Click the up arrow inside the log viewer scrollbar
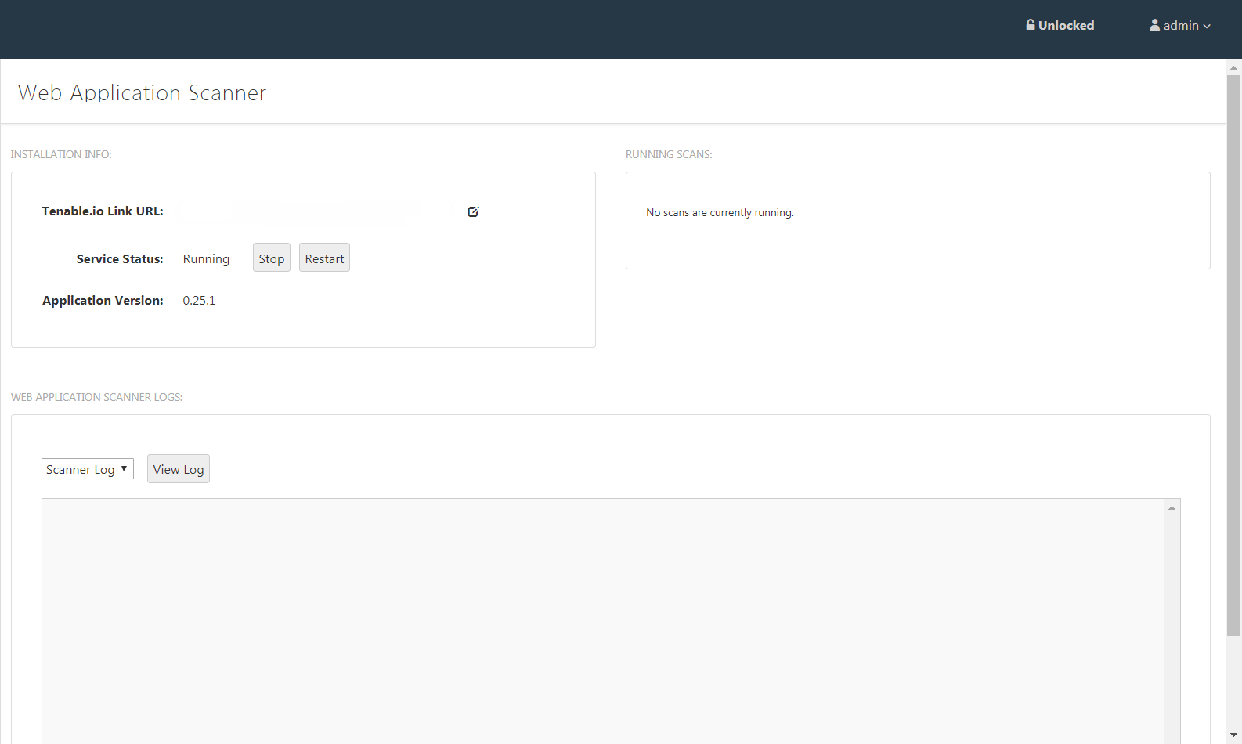 pyautogui.click(x=1172, y=508)
